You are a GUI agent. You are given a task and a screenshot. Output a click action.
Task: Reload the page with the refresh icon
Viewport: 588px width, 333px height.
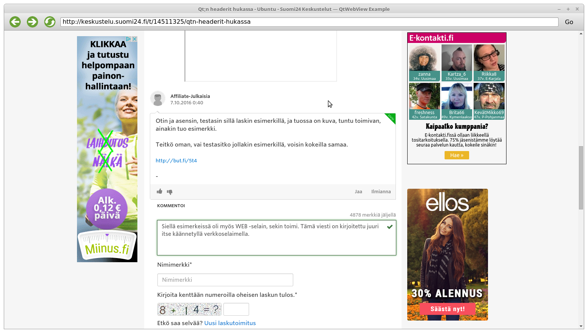click(49, 22)
